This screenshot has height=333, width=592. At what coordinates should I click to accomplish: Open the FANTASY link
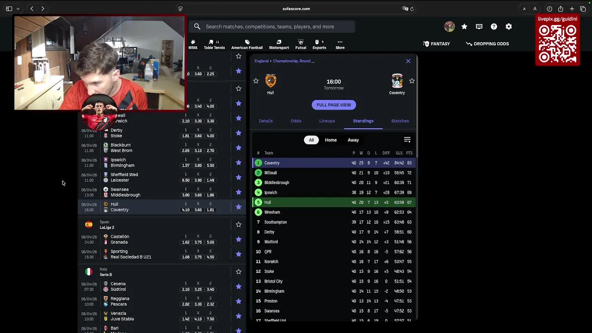coord(436,43)
